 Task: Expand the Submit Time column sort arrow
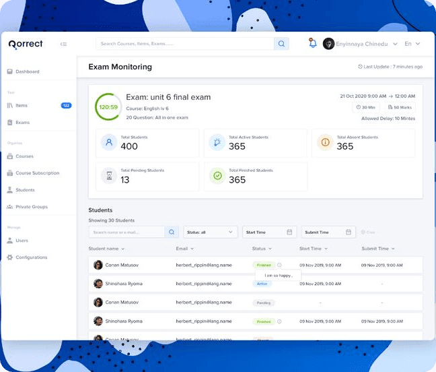[392, 249]
